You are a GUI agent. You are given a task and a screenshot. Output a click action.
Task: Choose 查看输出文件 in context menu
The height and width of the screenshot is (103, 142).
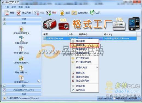[85, 53]
